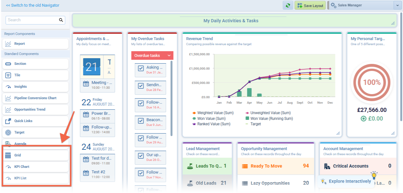The width and height of the screenshot is (403, 193).
Task: Select the Section component icon
Action: coord(8,64)
